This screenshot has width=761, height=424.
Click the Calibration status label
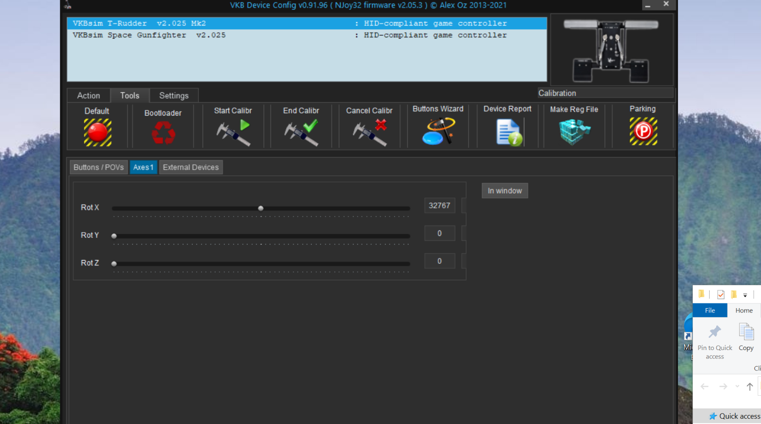[606, 93]
